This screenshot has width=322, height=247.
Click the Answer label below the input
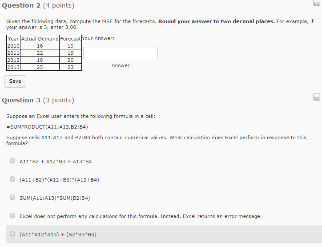click(121, 65)
